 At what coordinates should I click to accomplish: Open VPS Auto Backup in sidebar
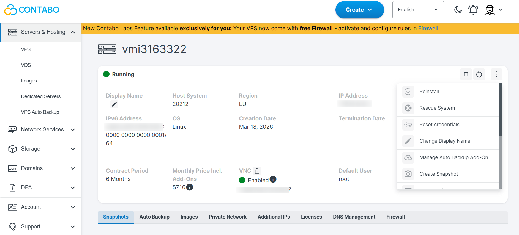coord(40,112)
